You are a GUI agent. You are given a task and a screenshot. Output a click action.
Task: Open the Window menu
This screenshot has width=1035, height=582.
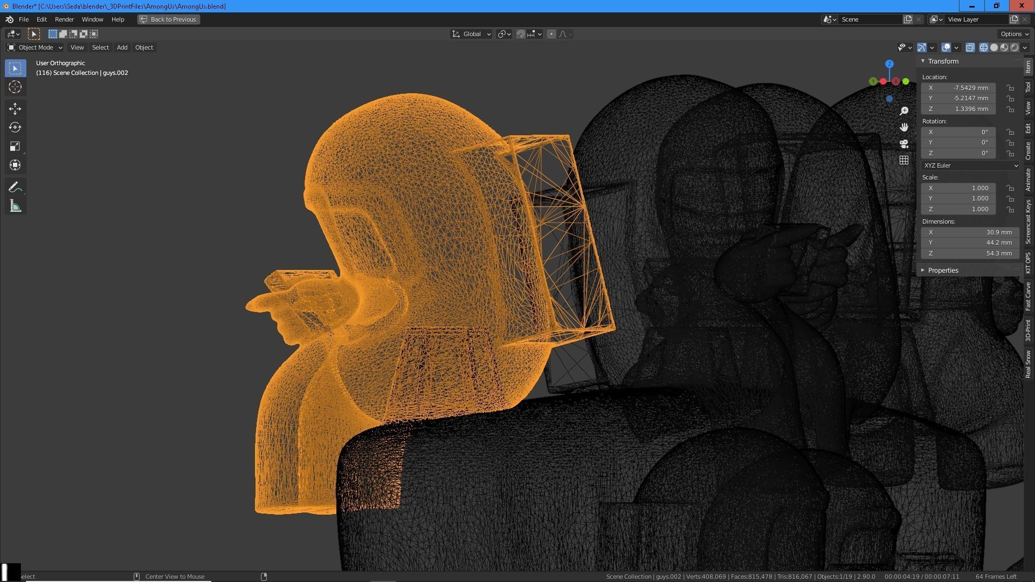coord(92,19)
